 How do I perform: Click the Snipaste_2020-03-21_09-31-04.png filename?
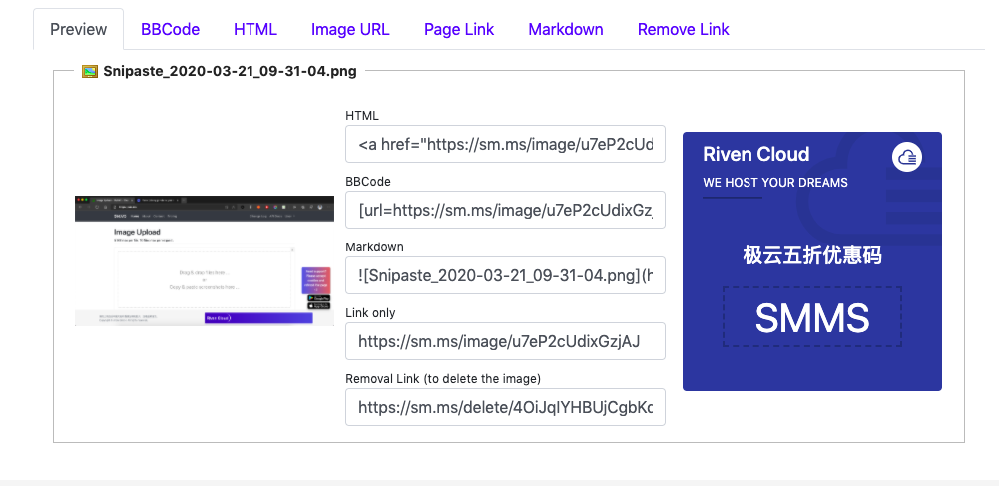(230, 71)
